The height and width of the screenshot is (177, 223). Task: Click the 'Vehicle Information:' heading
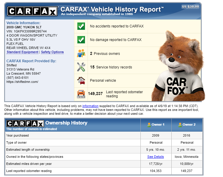tap(24, 23)
